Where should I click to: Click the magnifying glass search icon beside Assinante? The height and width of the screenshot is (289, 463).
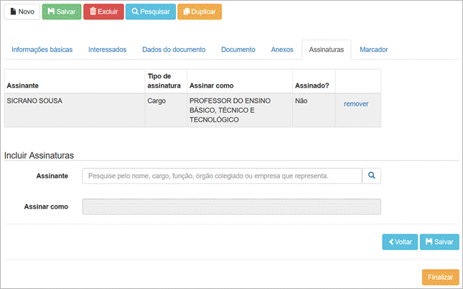[372, 175]
